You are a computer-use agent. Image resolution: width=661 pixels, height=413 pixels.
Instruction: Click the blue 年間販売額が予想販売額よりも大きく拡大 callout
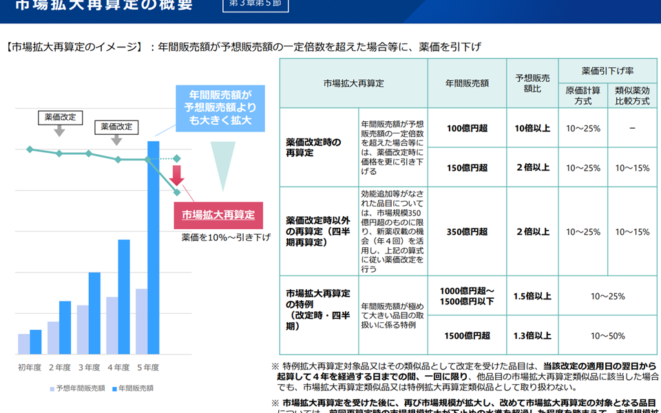pyautogui.click(x=217, y=109)
